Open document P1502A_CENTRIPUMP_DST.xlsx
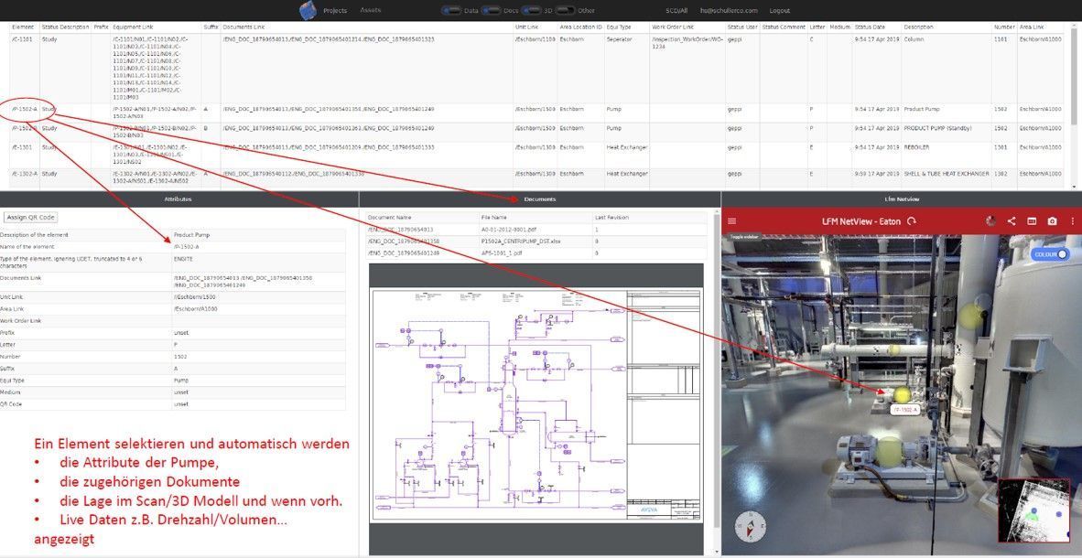This screenshot has width=1082, height=558. pyautogui.click(x=523, y=241)
